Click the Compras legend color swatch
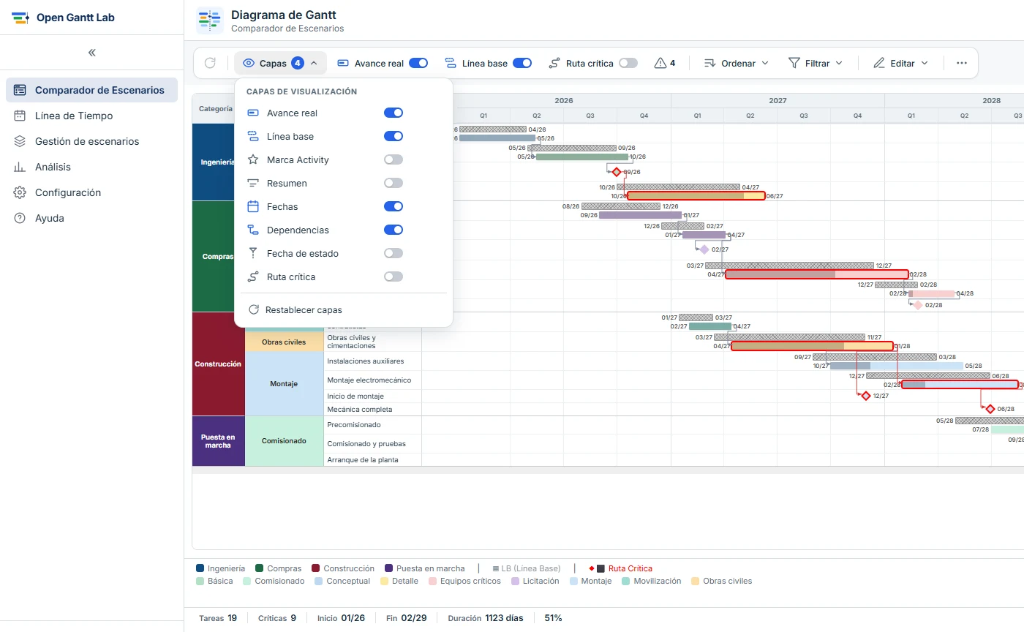The image size is (1024, 632). pyautogui.click(x=260, y=568)
